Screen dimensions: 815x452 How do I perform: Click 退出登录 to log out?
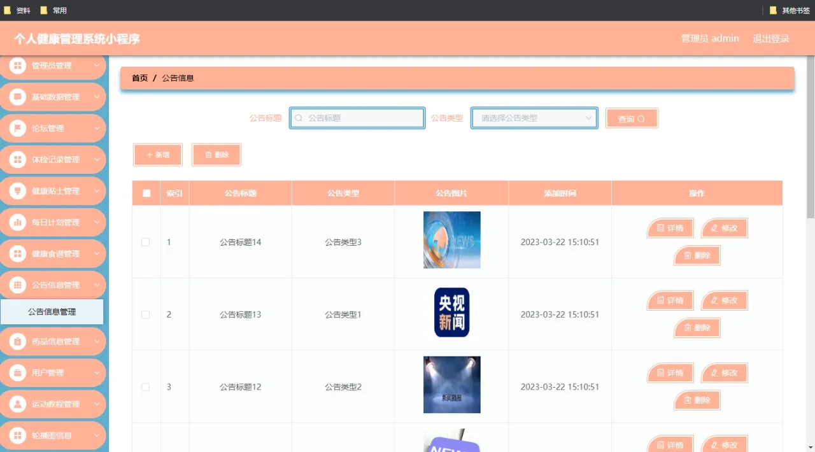point(770,39)
